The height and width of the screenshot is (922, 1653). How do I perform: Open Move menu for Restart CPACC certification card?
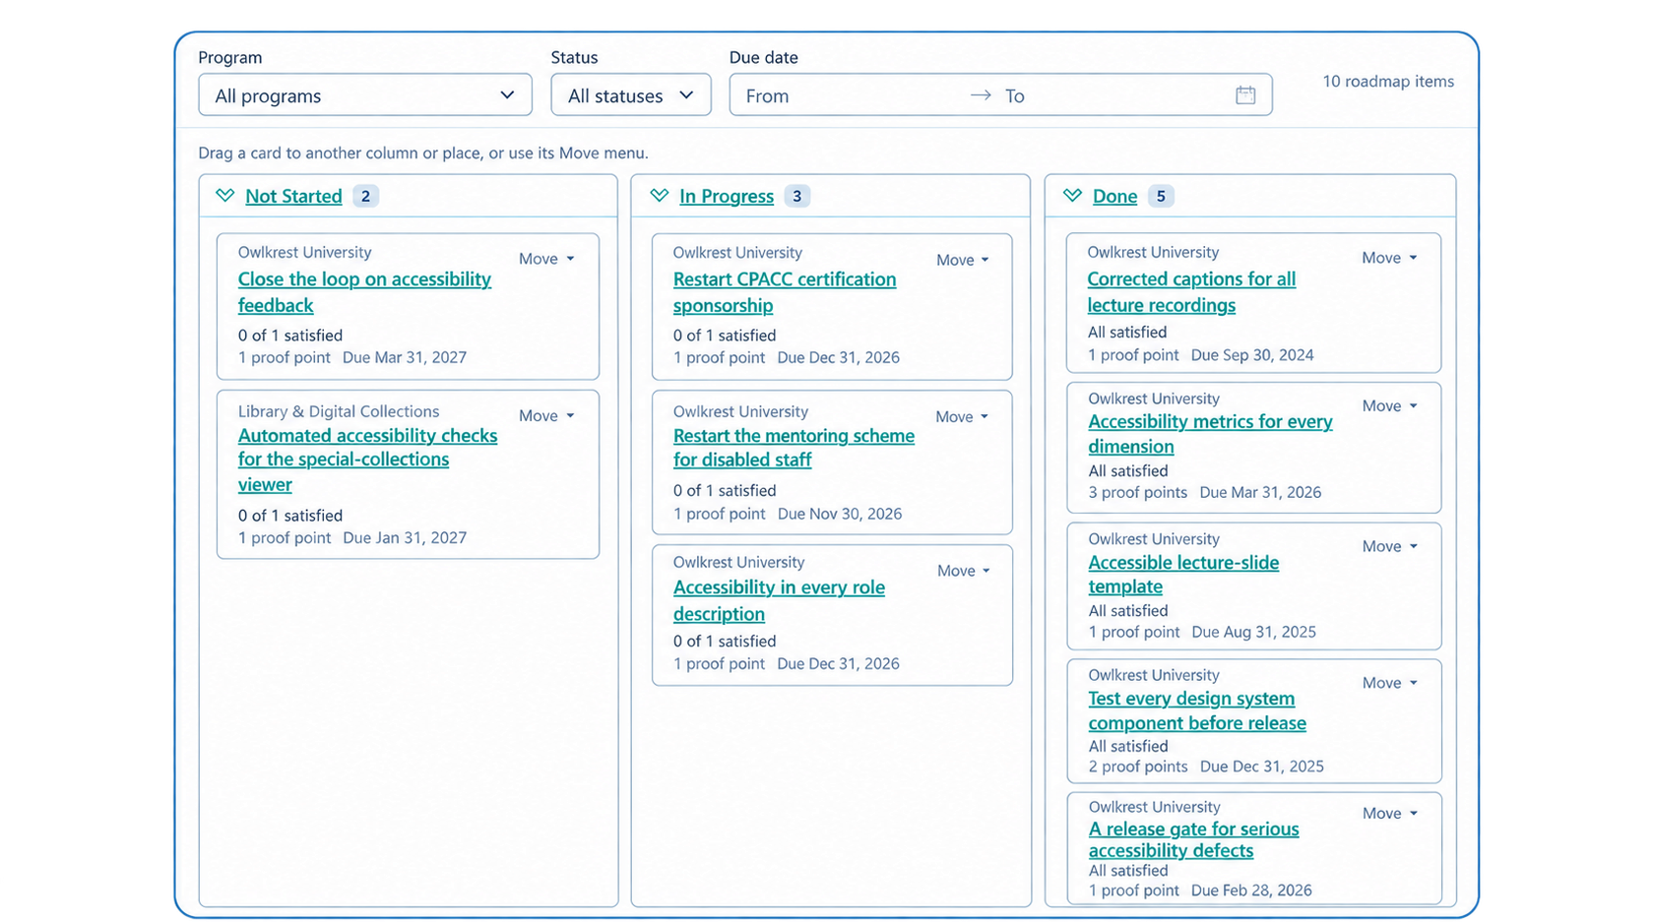point(963,260)
